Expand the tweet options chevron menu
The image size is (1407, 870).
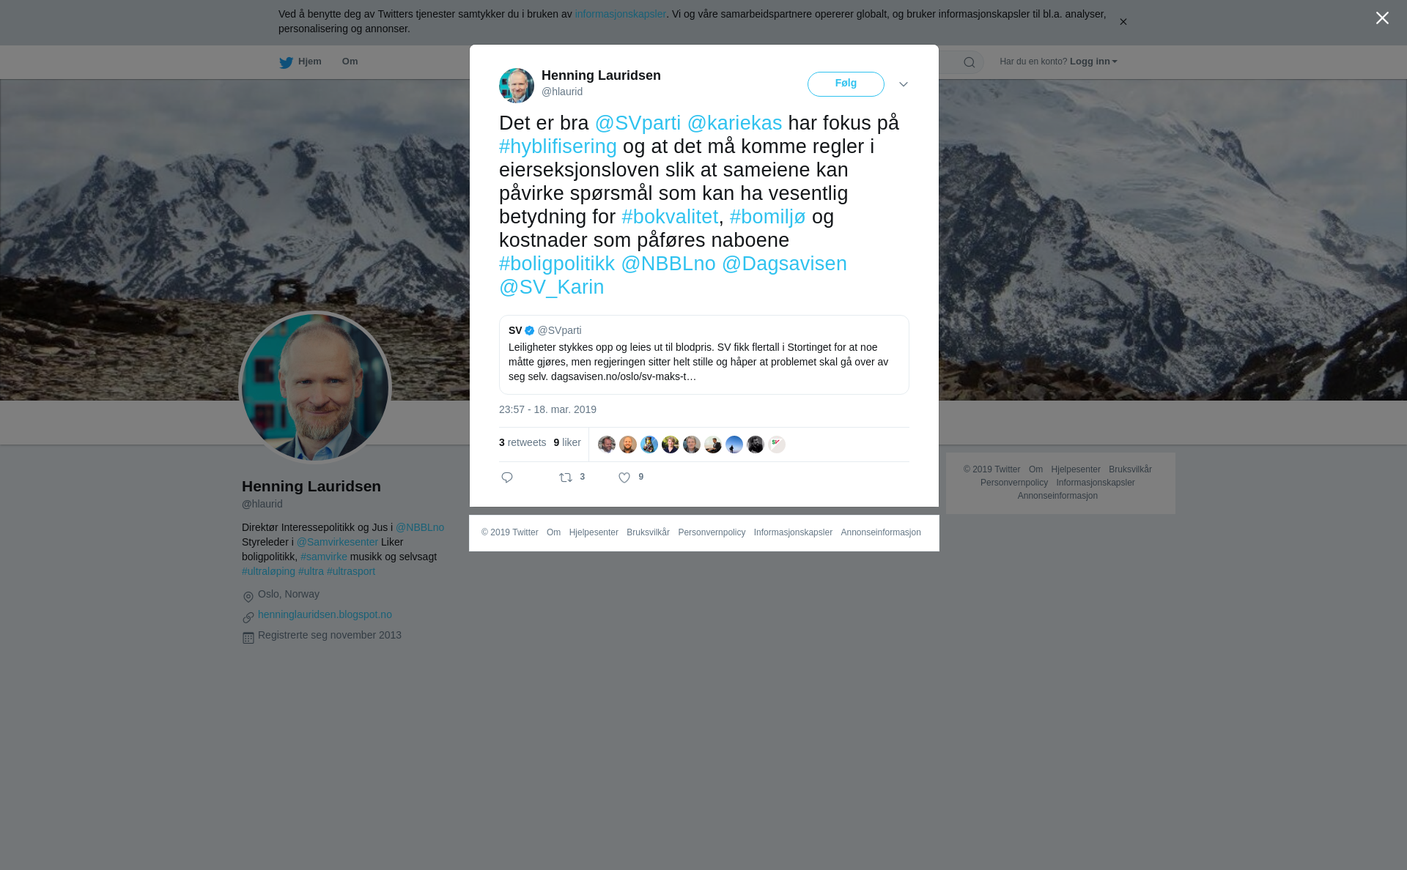click(904, 84)
